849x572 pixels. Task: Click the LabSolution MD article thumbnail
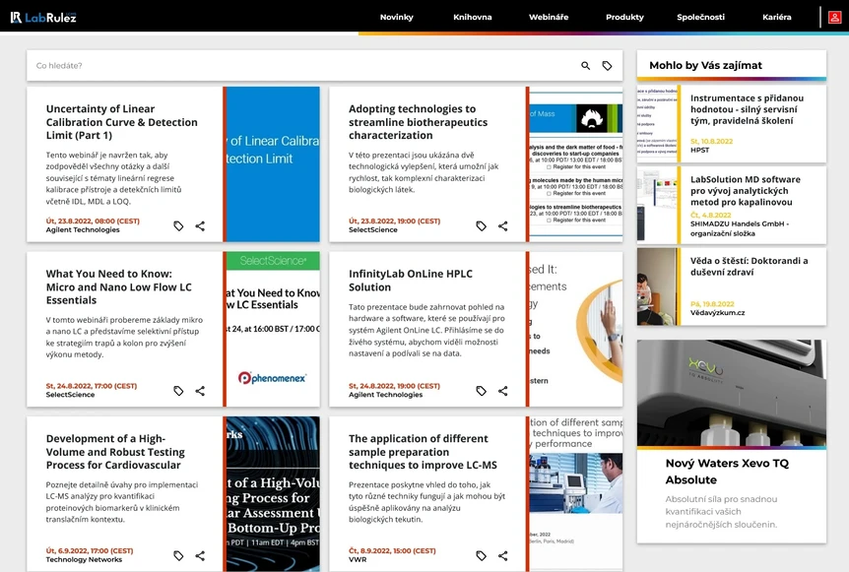[657, 205]
